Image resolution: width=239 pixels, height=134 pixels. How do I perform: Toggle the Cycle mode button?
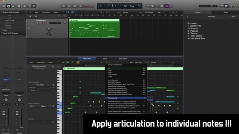[x=148, y=6]
